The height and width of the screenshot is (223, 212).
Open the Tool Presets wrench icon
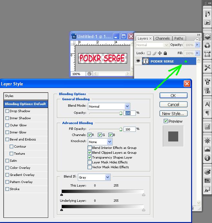coord(207,68)
